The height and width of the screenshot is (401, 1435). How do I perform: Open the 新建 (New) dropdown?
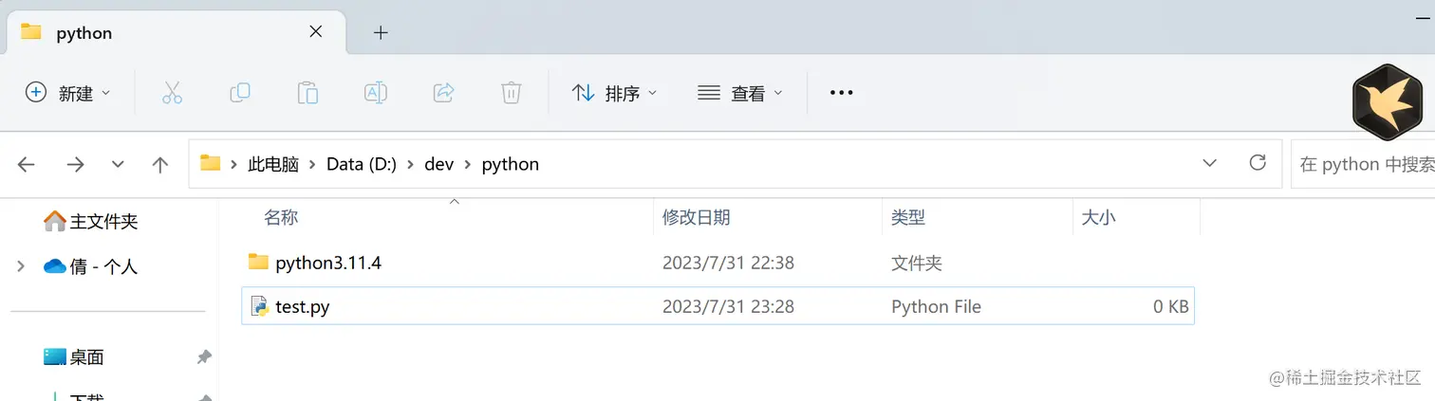(x=67, y=93)
